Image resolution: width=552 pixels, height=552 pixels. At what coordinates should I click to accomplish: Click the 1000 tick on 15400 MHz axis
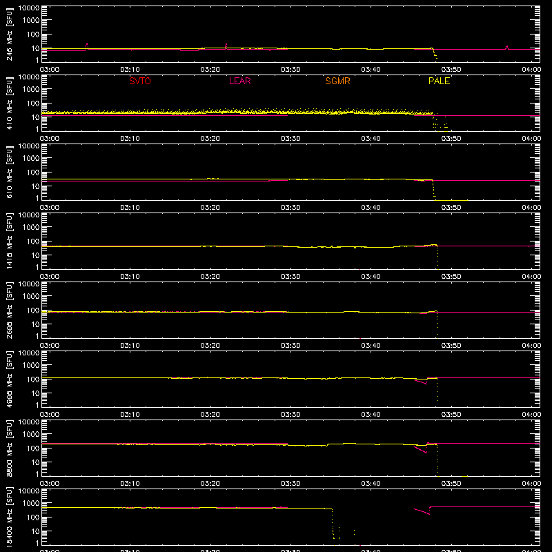pyautogui.click(x=31, y=504)
